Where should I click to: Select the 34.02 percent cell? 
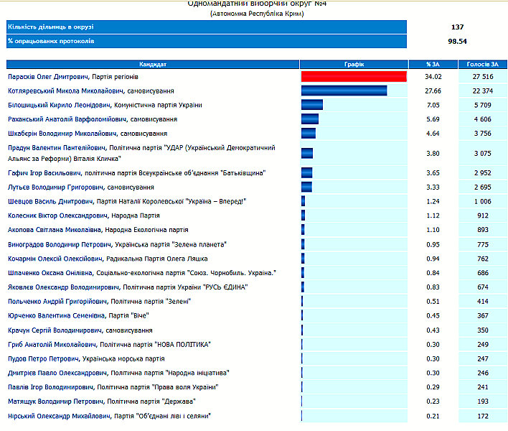(x=433, y=77)
